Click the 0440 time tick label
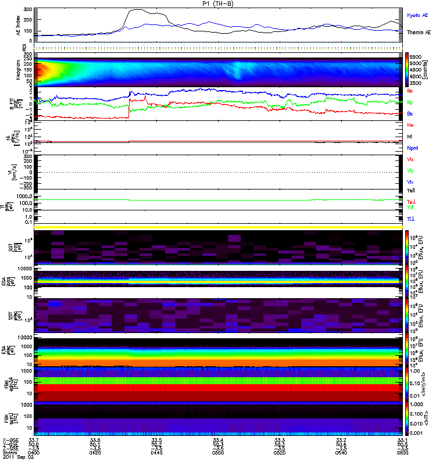Image resolution: width=436 pixels, height=465 pixels. (x=156, y=453)
